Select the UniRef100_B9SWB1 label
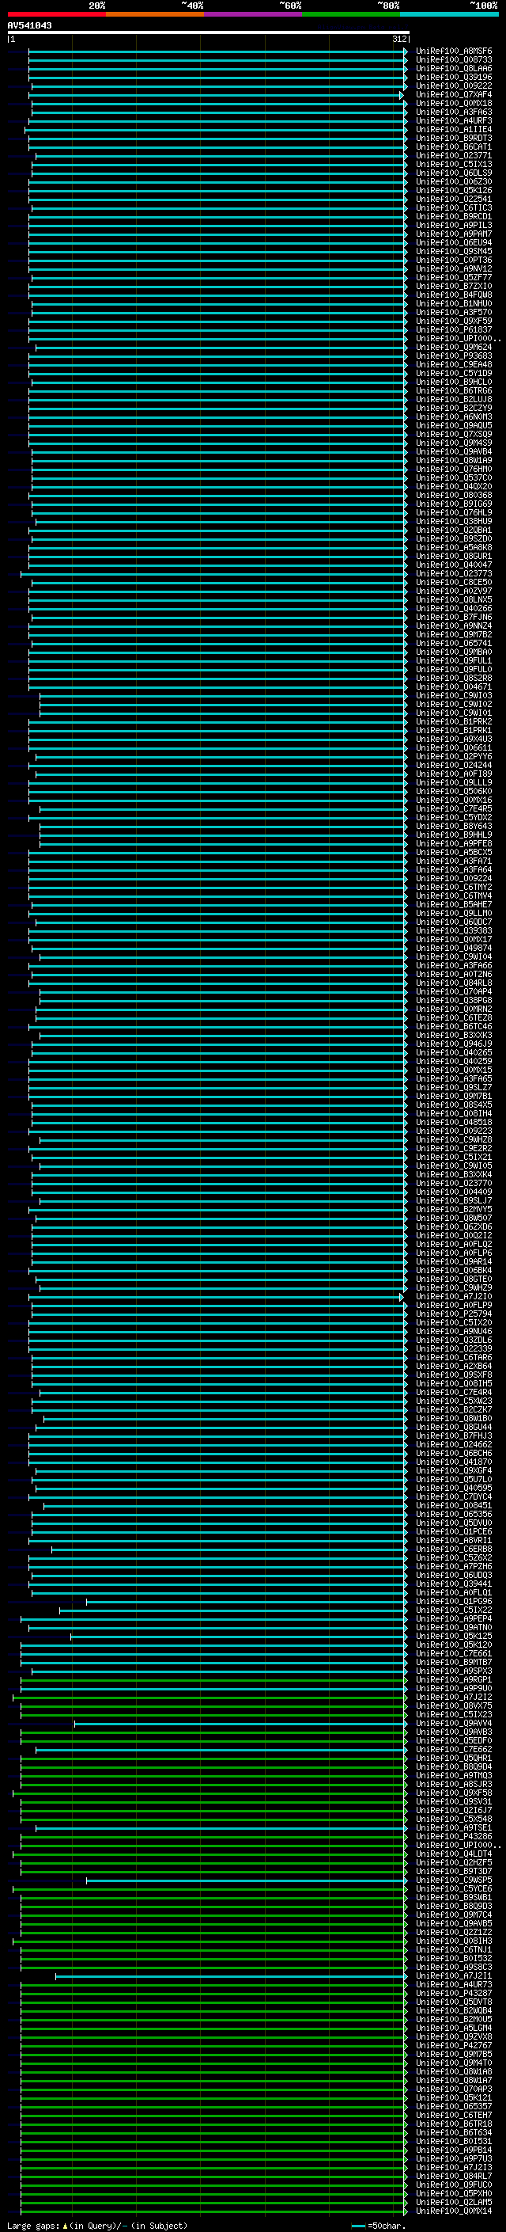The height and width of the screenshot is (2232, 506). pyautogui.click(x=454, y=1898)
